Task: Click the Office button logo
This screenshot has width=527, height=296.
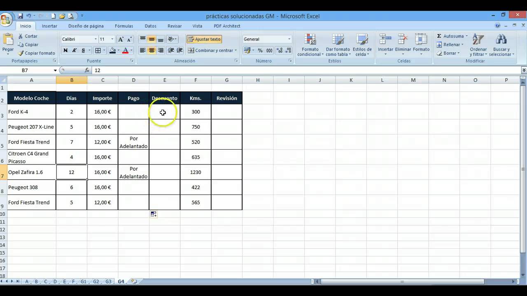Action: click(x=6, y=19)
